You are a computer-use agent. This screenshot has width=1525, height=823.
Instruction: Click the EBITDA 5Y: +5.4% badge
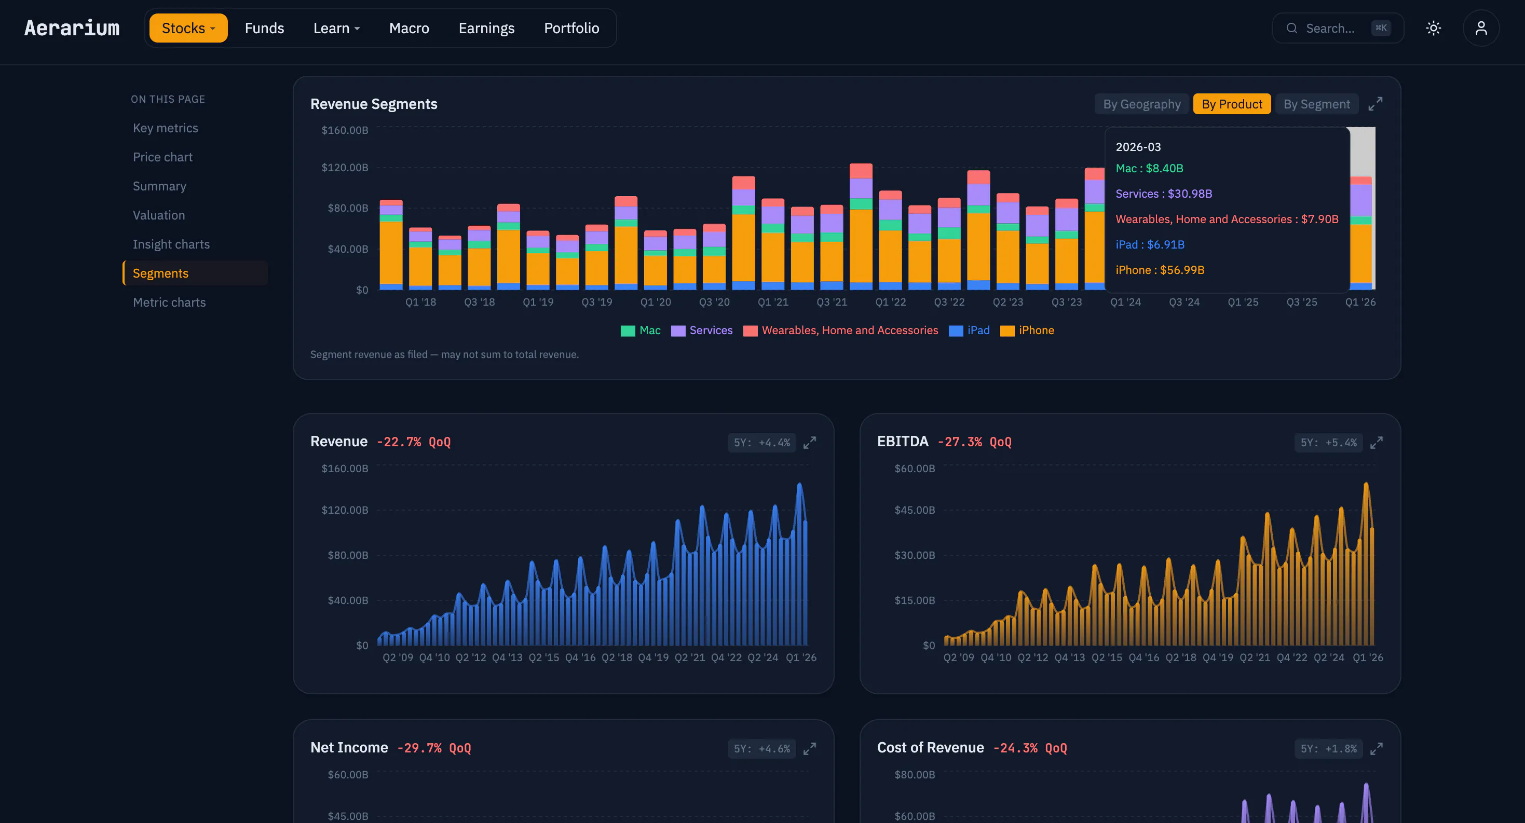[x=1328, y=443]
